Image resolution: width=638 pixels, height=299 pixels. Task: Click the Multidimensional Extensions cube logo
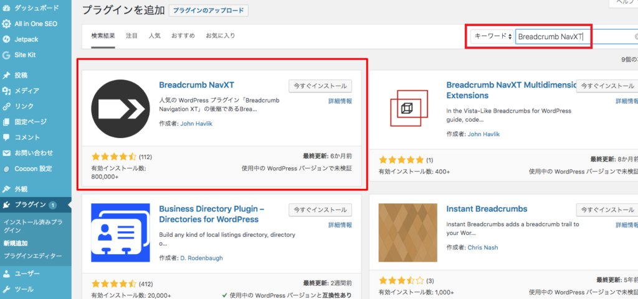click(x=408, y=108)
